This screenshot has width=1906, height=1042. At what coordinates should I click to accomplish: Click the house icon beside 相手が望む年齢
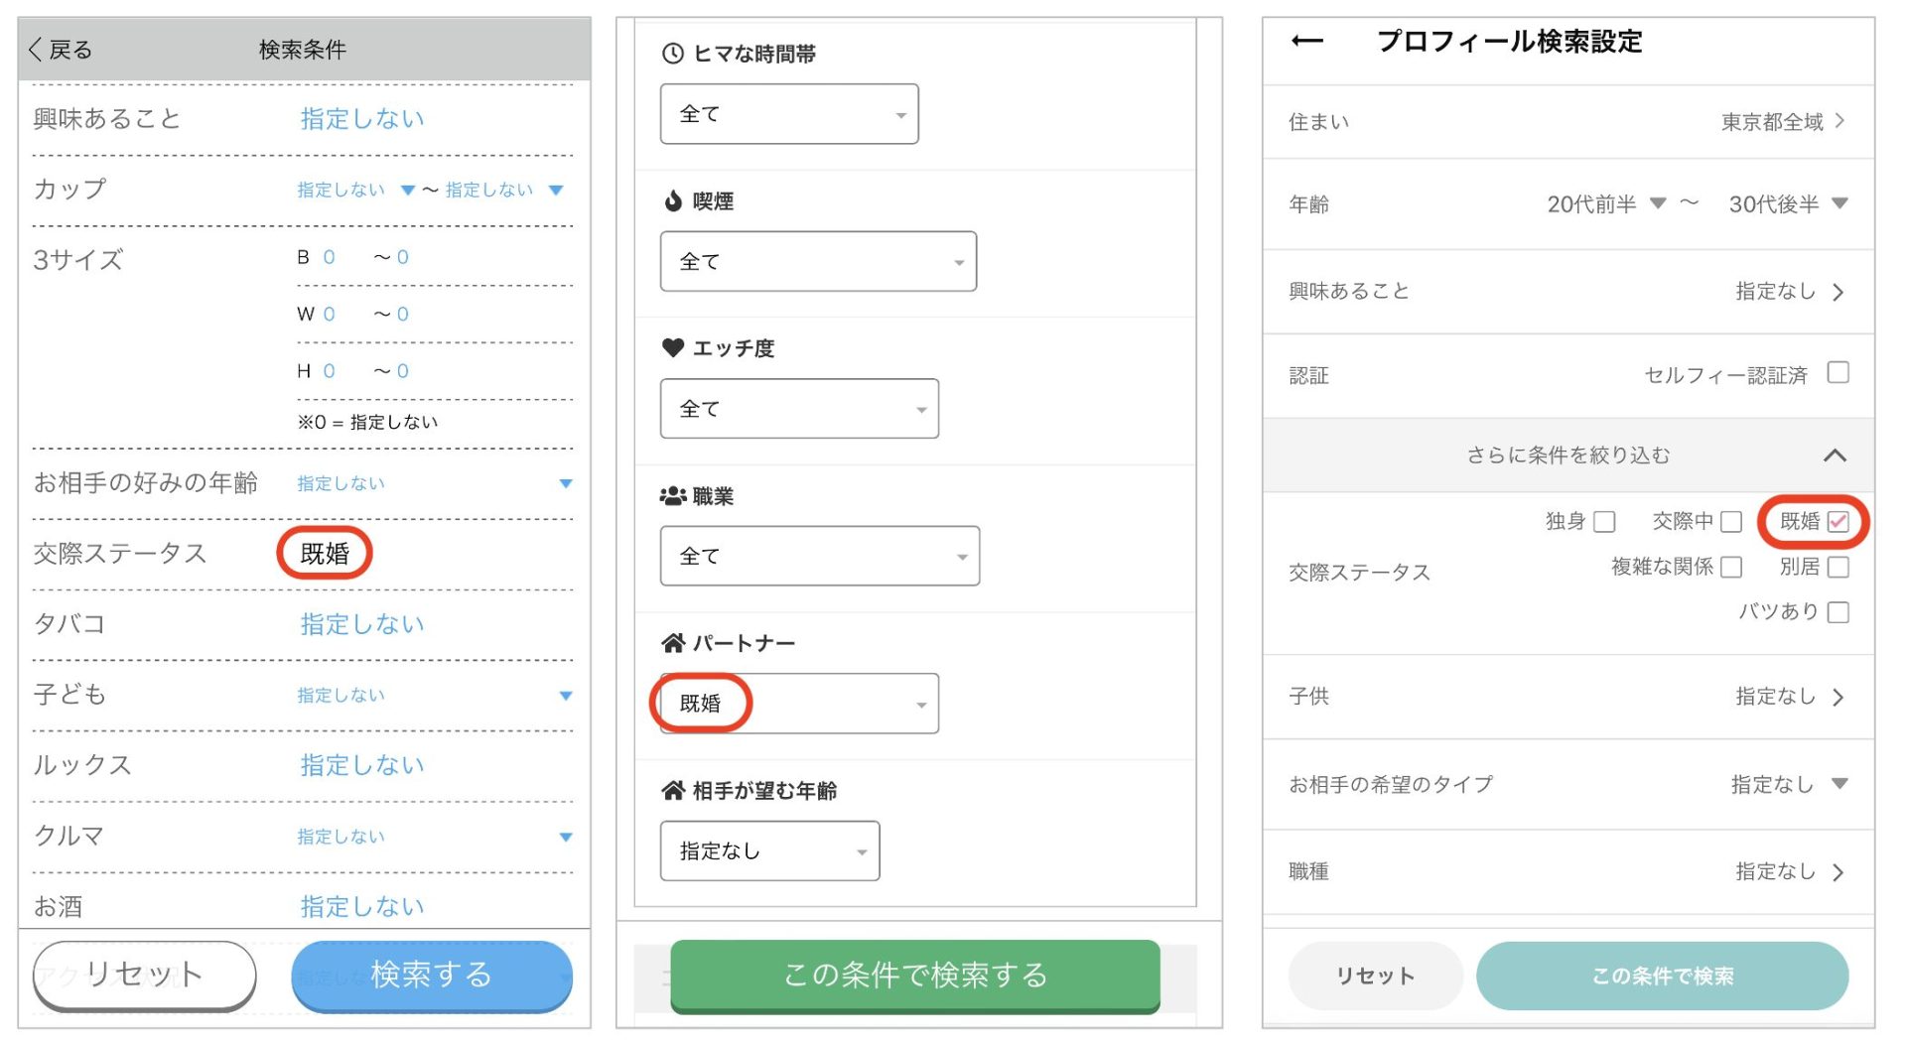[x=673, y=791]
